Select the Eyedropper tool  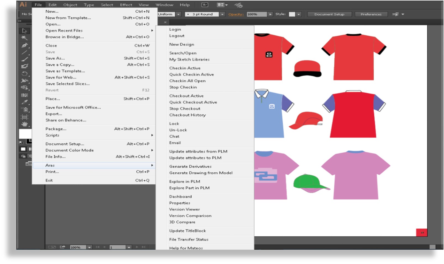click(25, 102)
